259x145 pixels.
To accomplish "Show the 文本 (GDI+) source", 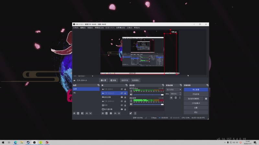I will (x=122, y=89).
